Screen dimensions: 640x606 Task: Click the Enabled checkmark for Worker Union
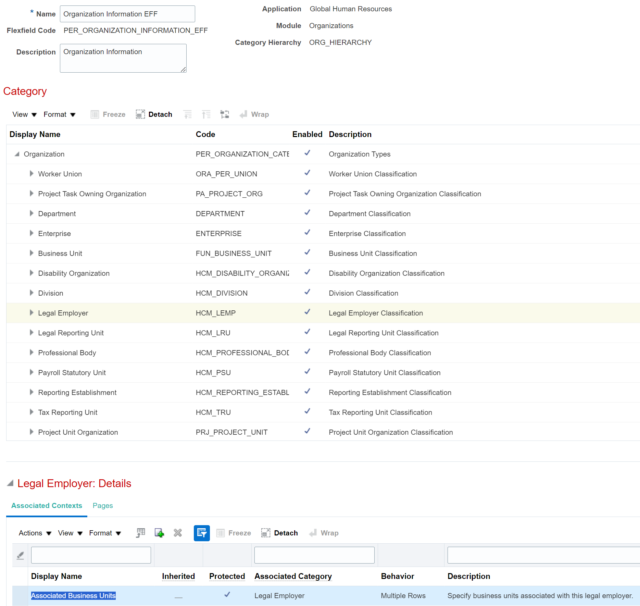(x=307, y=173)
